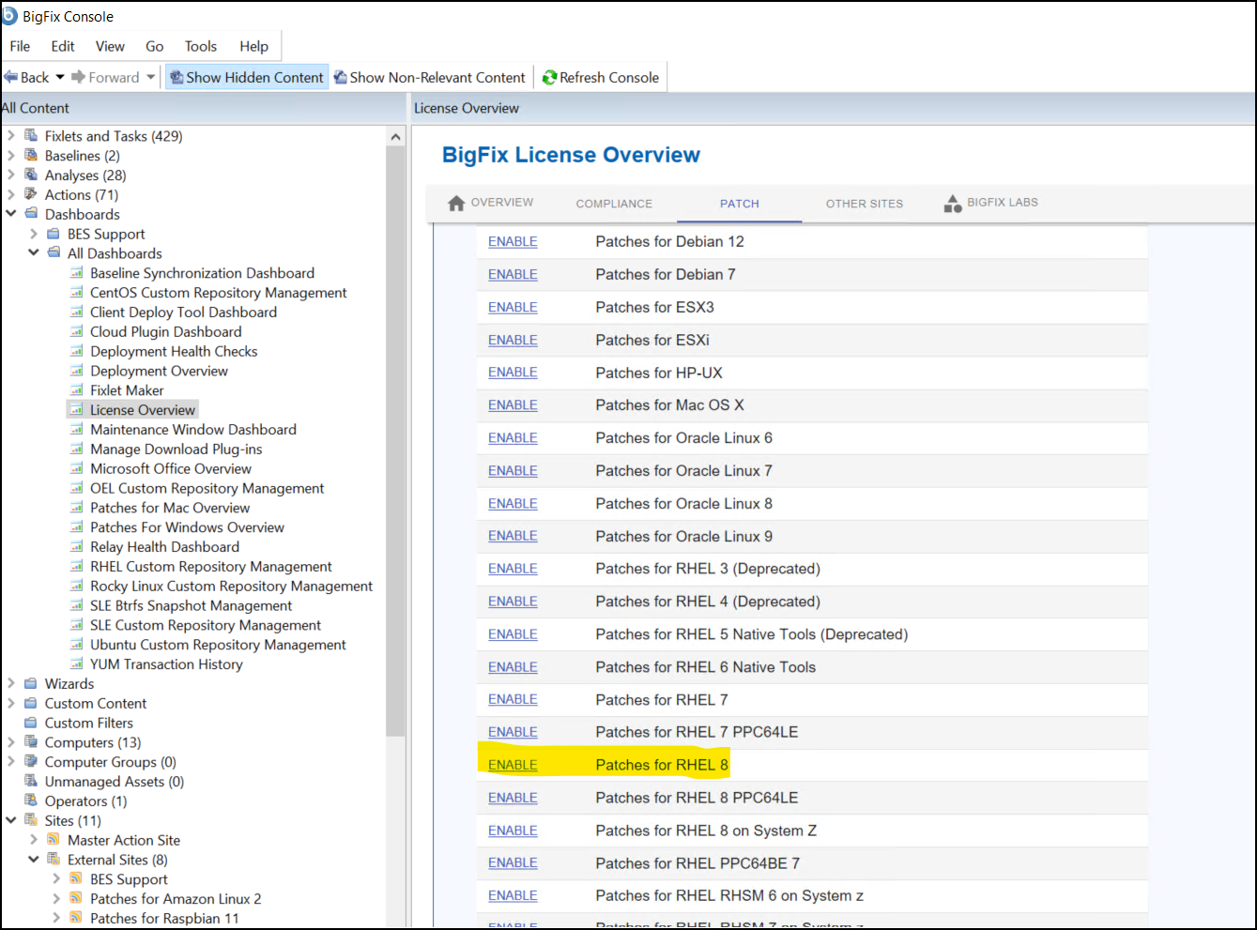Switch to the COMPLIANCE tab
Viewport: 1257px width, 930px height.
tap(614, 203)
